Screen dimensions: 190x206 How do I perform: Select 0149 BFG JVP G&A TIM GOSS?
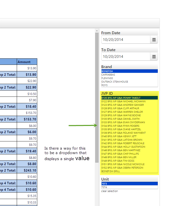pyautogui.click(x=129, y=161)
